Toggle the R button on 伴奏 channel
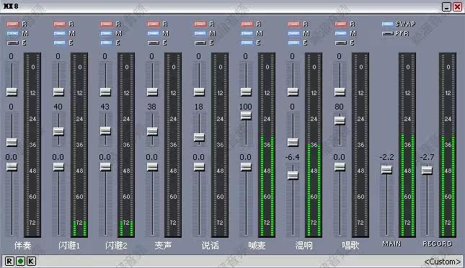The width and height of the screenshot is (465, 268). point(12,24)
